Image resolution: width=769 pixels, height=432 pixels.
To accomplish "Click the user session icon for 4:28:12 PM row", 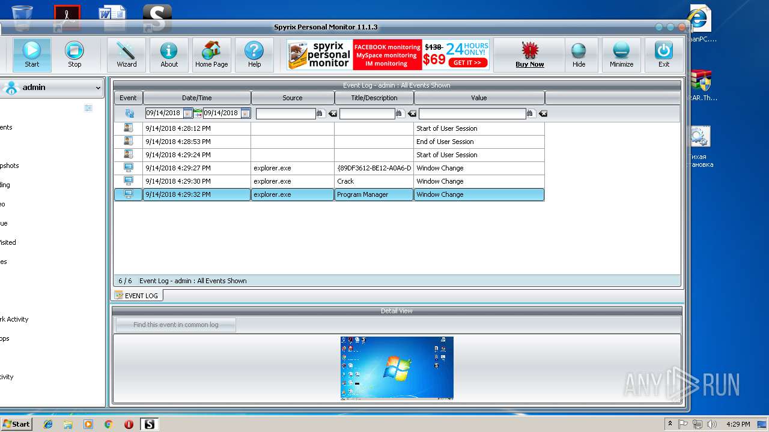I will click(128, 128).
